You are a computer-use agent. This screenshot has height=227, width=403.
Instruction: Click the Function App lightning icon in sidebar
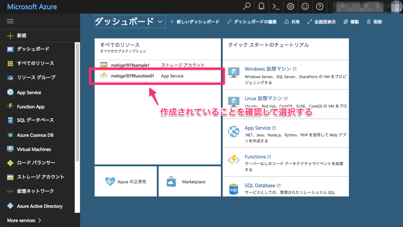coord(10,106)
